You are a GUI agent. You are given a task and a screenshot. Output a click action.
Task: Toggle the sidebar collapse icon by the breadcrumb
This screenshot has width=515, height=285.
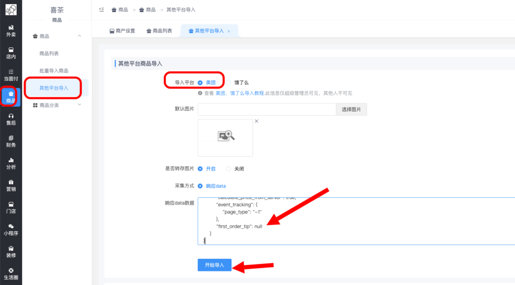coord(102,10)
